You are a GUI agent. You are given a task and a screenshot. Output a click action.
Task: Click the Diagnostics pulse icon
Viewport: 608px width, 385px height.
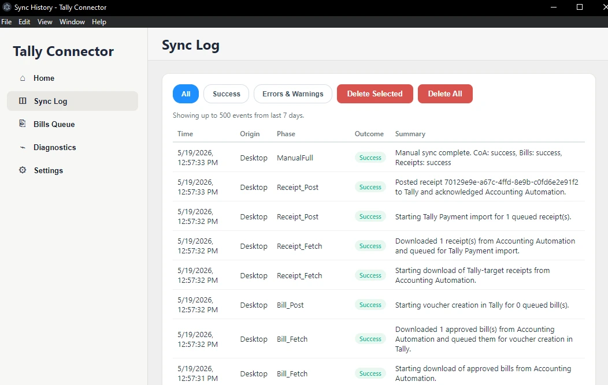23,148
